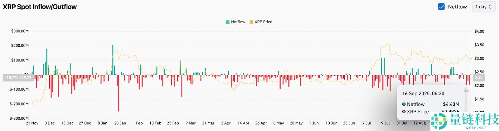Select the tall green bar near 3 Dec

pyautogui.click(x=47, y=62)
